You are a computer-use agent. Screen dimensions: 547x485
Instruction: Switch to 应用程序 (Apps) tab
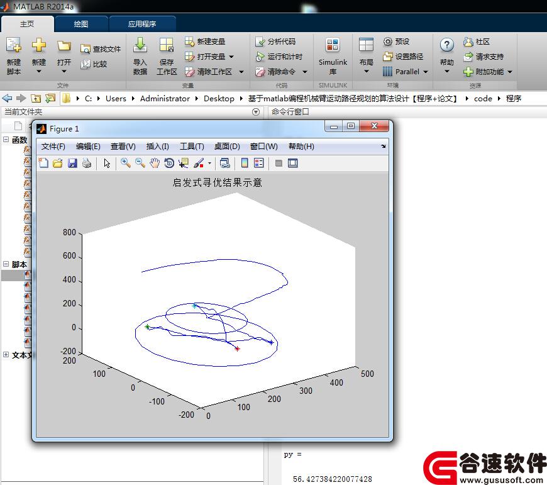point(142,24)
